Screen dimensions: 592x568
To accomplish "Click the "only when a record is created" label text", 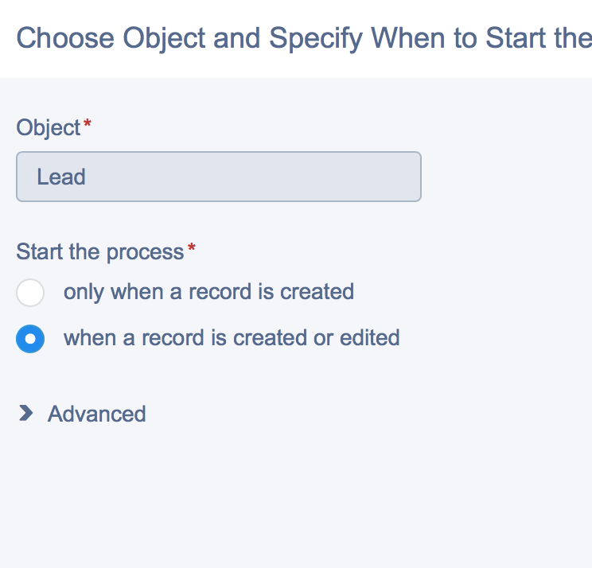I will pos(208,291).
